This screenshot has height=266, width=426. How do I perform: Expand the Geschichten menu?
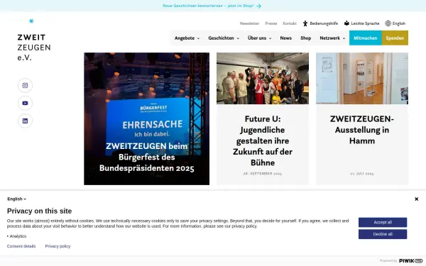click(224, 38)
